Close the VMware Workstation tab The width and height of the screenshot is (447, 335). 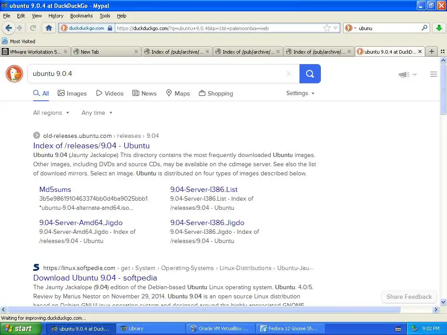pos(65,51)
